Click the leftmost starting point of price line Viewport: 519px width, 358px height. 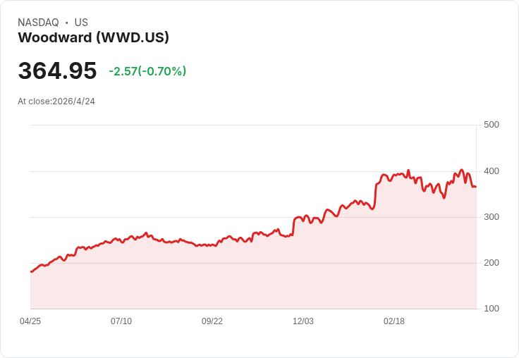point(31,271)
